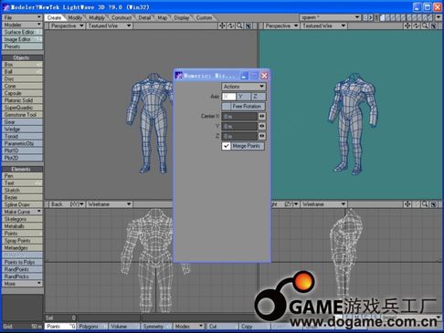Select the Box primitive tool
The width and height of the screenshot is (444, 333).
tap(22, 65)
